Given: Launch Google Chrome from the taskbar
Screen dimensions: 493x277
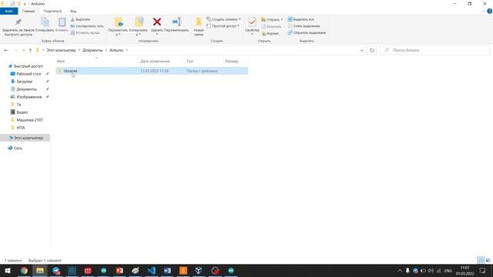Looking at the screenshot, I should coord(24,270).
